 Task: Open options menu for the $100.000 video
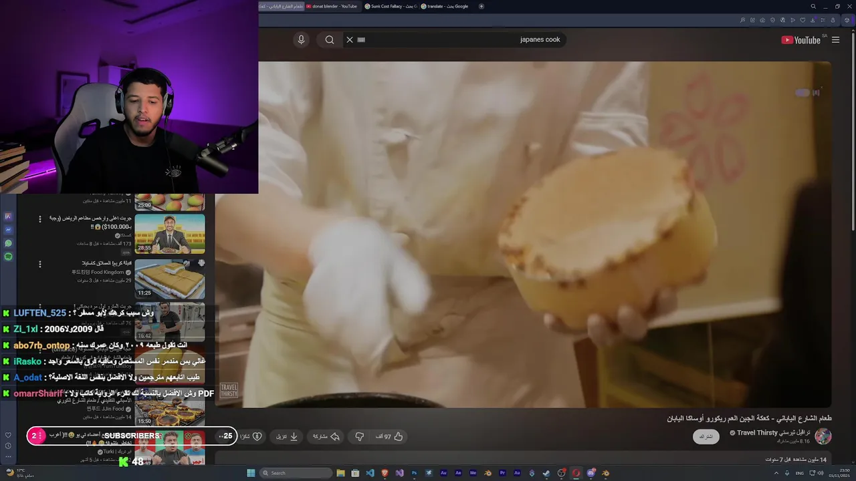tap(39, 219)
